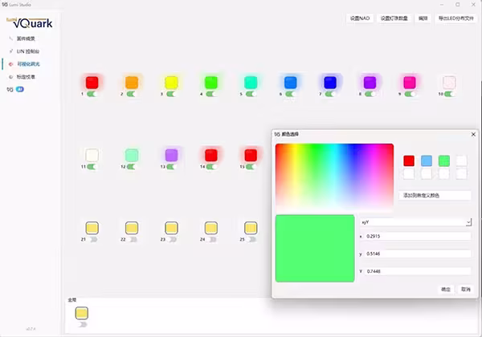The height and width of the screenshot is (337, 482).
Task: Select the dark blue LED tile number 7
Action: coord(330,83)
